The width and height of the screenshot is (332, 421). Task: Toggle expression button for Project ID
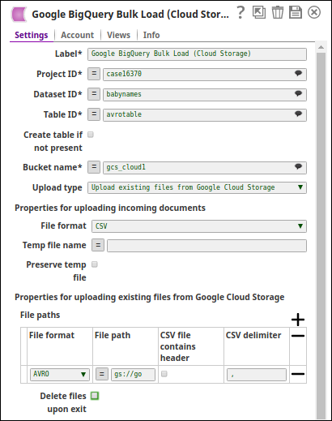94,74
